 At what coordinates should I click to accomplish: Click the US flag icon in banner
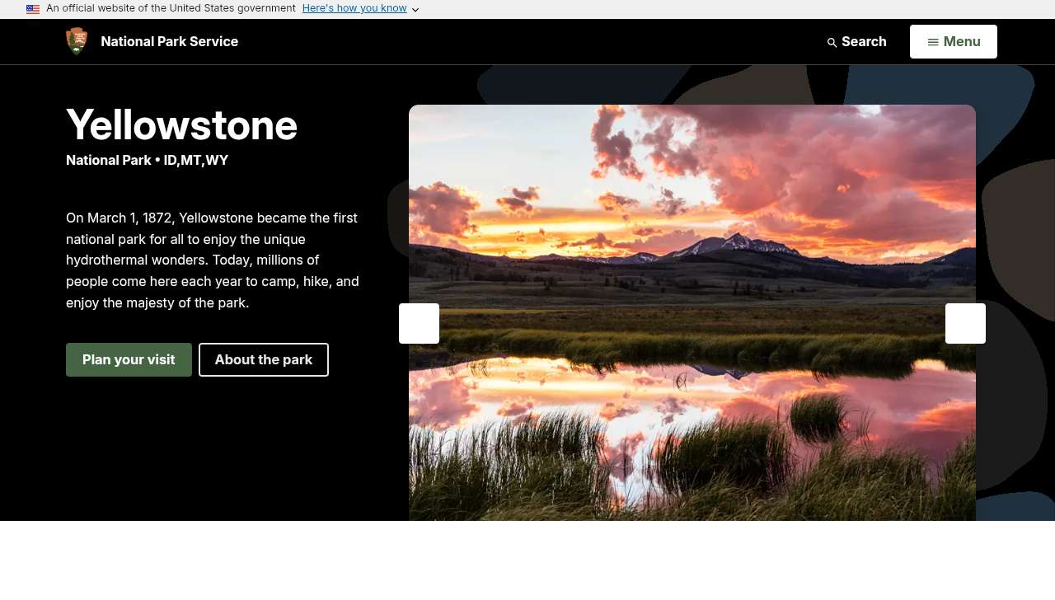tap(33, 9)
